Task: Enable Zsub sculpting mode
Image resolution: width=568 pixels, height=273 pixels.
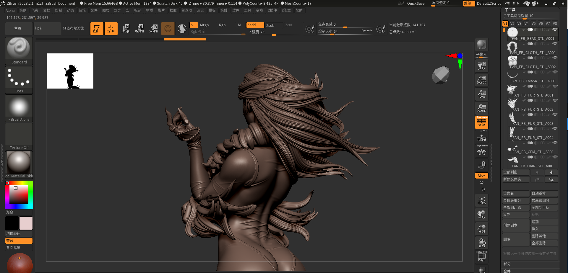Action: point(273,25)
